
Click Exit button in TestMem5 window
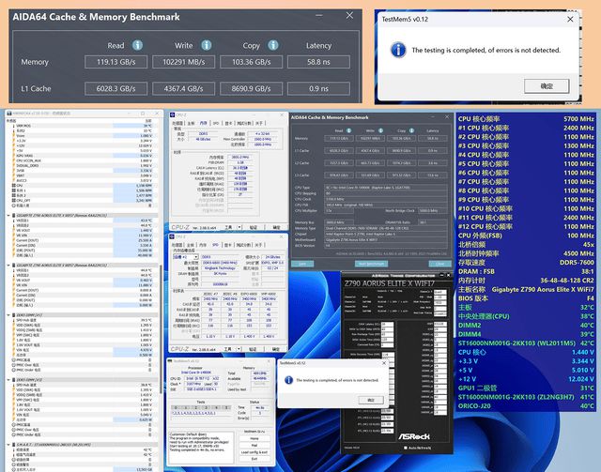254,459
